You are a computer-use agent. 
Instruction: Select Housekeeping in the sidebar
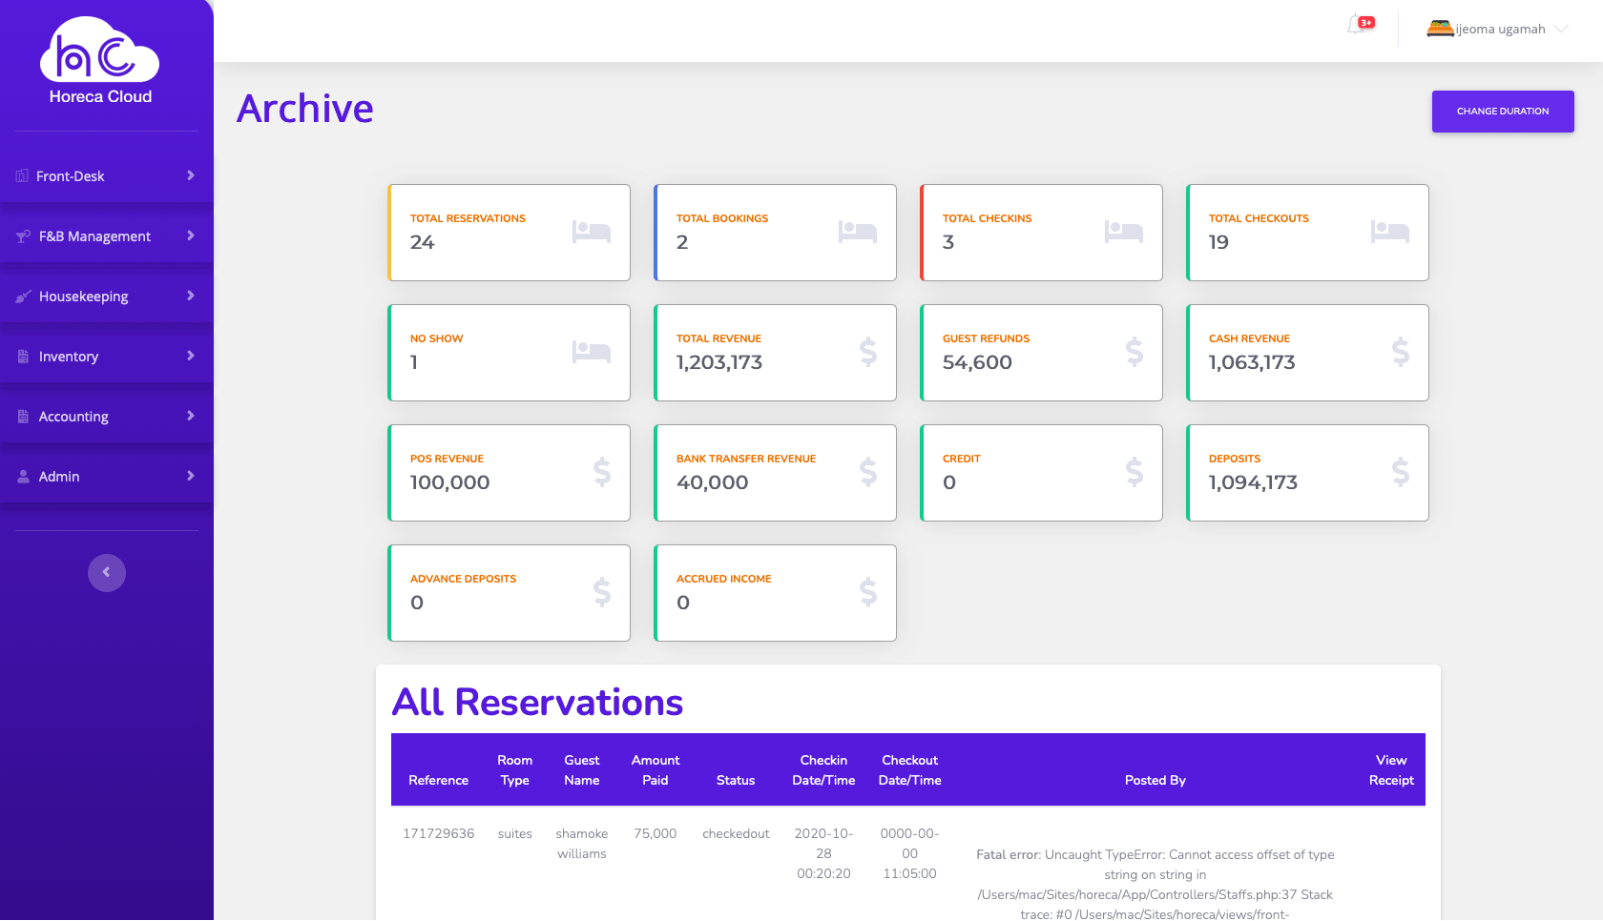click(107, 297)
